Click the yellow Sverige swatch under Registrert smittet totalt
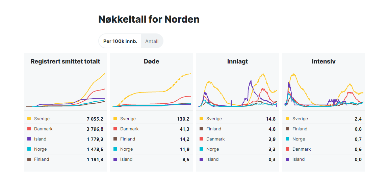Image resolution: width=388 pixels, height=178 pixels. tap(29, 119)
